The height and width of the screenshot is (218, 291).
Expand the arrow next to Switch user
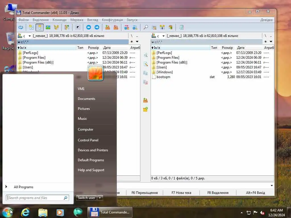[100, 198]
